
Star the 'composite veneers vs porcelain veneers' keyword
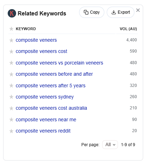click(x=11, y=63)
